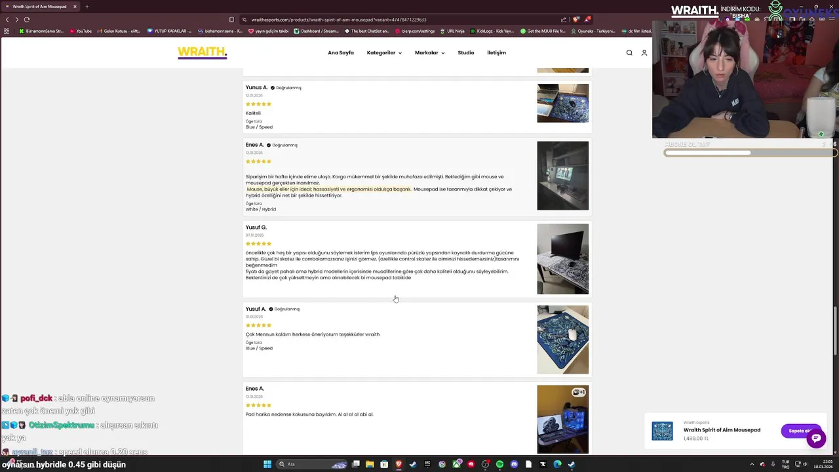View Enes A. White / Hybrid review photo
Screen dimensions: 839x472
coord(562,176)
